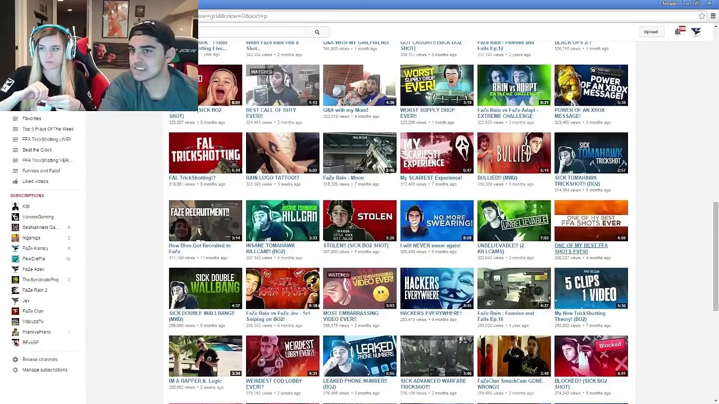
Task: Click the Top 5 Plays playlist icon
Action: (x=16, y=129)
